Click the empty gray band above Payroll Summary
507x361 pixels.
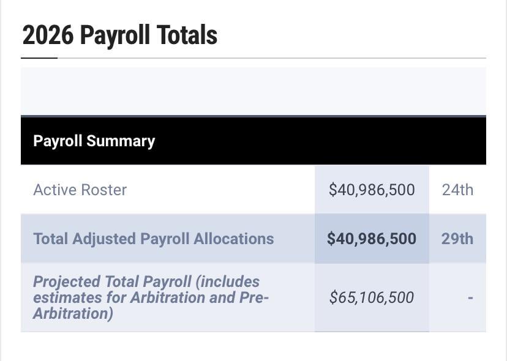point(253,91)
